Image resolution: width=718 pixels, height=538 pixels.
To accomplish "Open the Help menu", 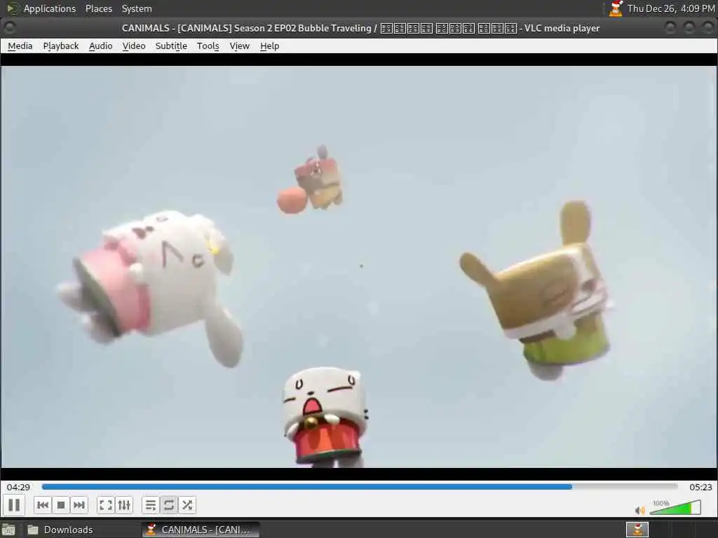I will point(270,46).
